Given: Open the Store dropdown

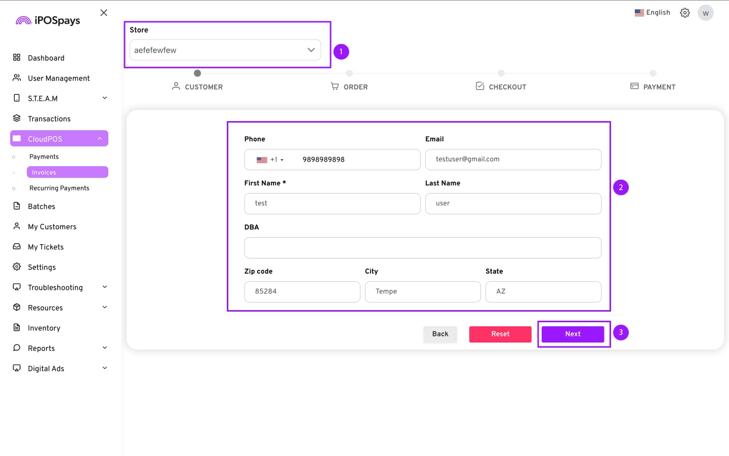Looking at the screenshot, I should 225,50.
